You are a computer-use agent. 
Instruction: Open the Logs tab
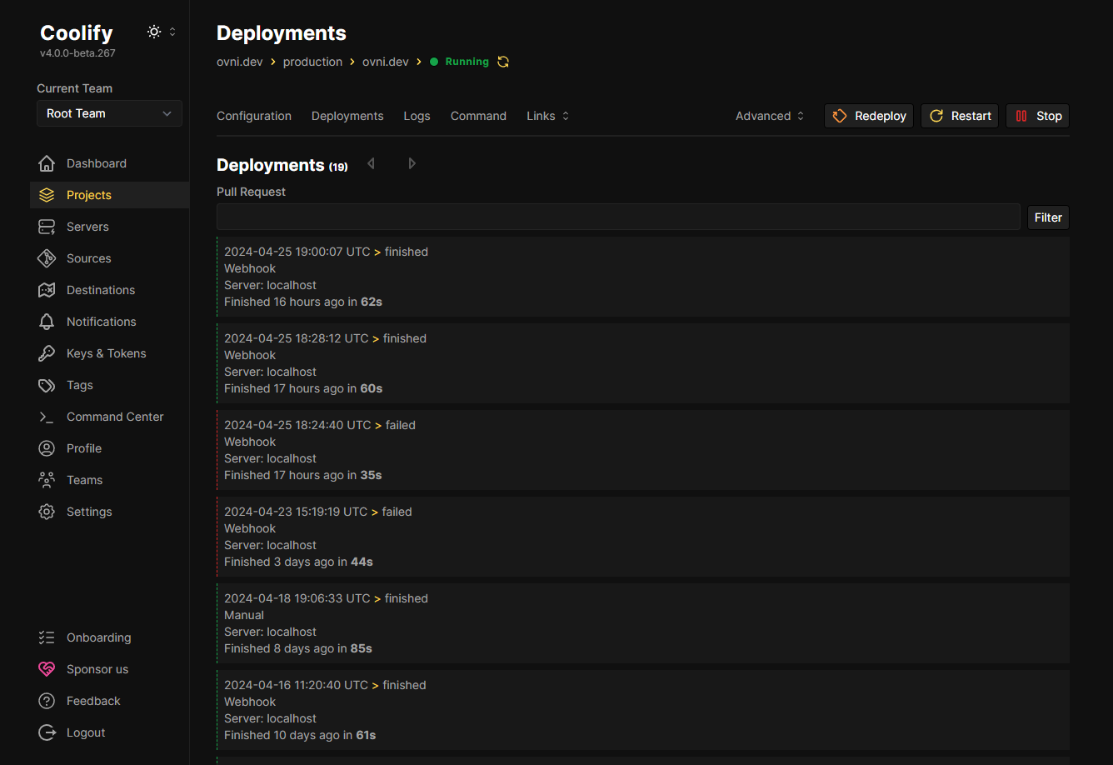[417, 116]
